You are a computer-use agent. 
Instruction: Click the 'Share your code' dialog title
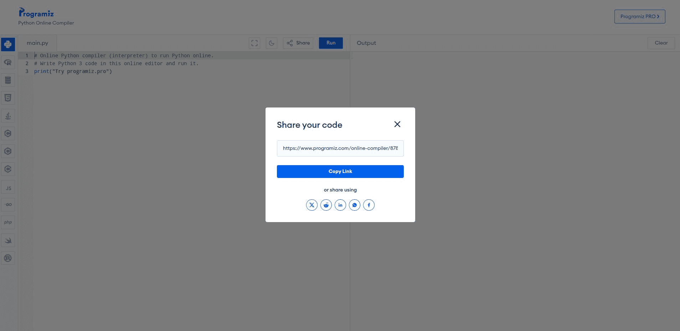(x=309, y=125)
